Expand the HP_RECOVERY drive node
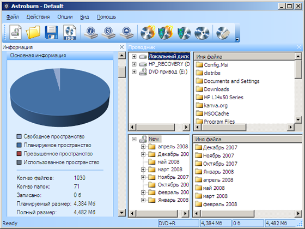This screenshot has height=229, width=305. (x=134, y=64)
